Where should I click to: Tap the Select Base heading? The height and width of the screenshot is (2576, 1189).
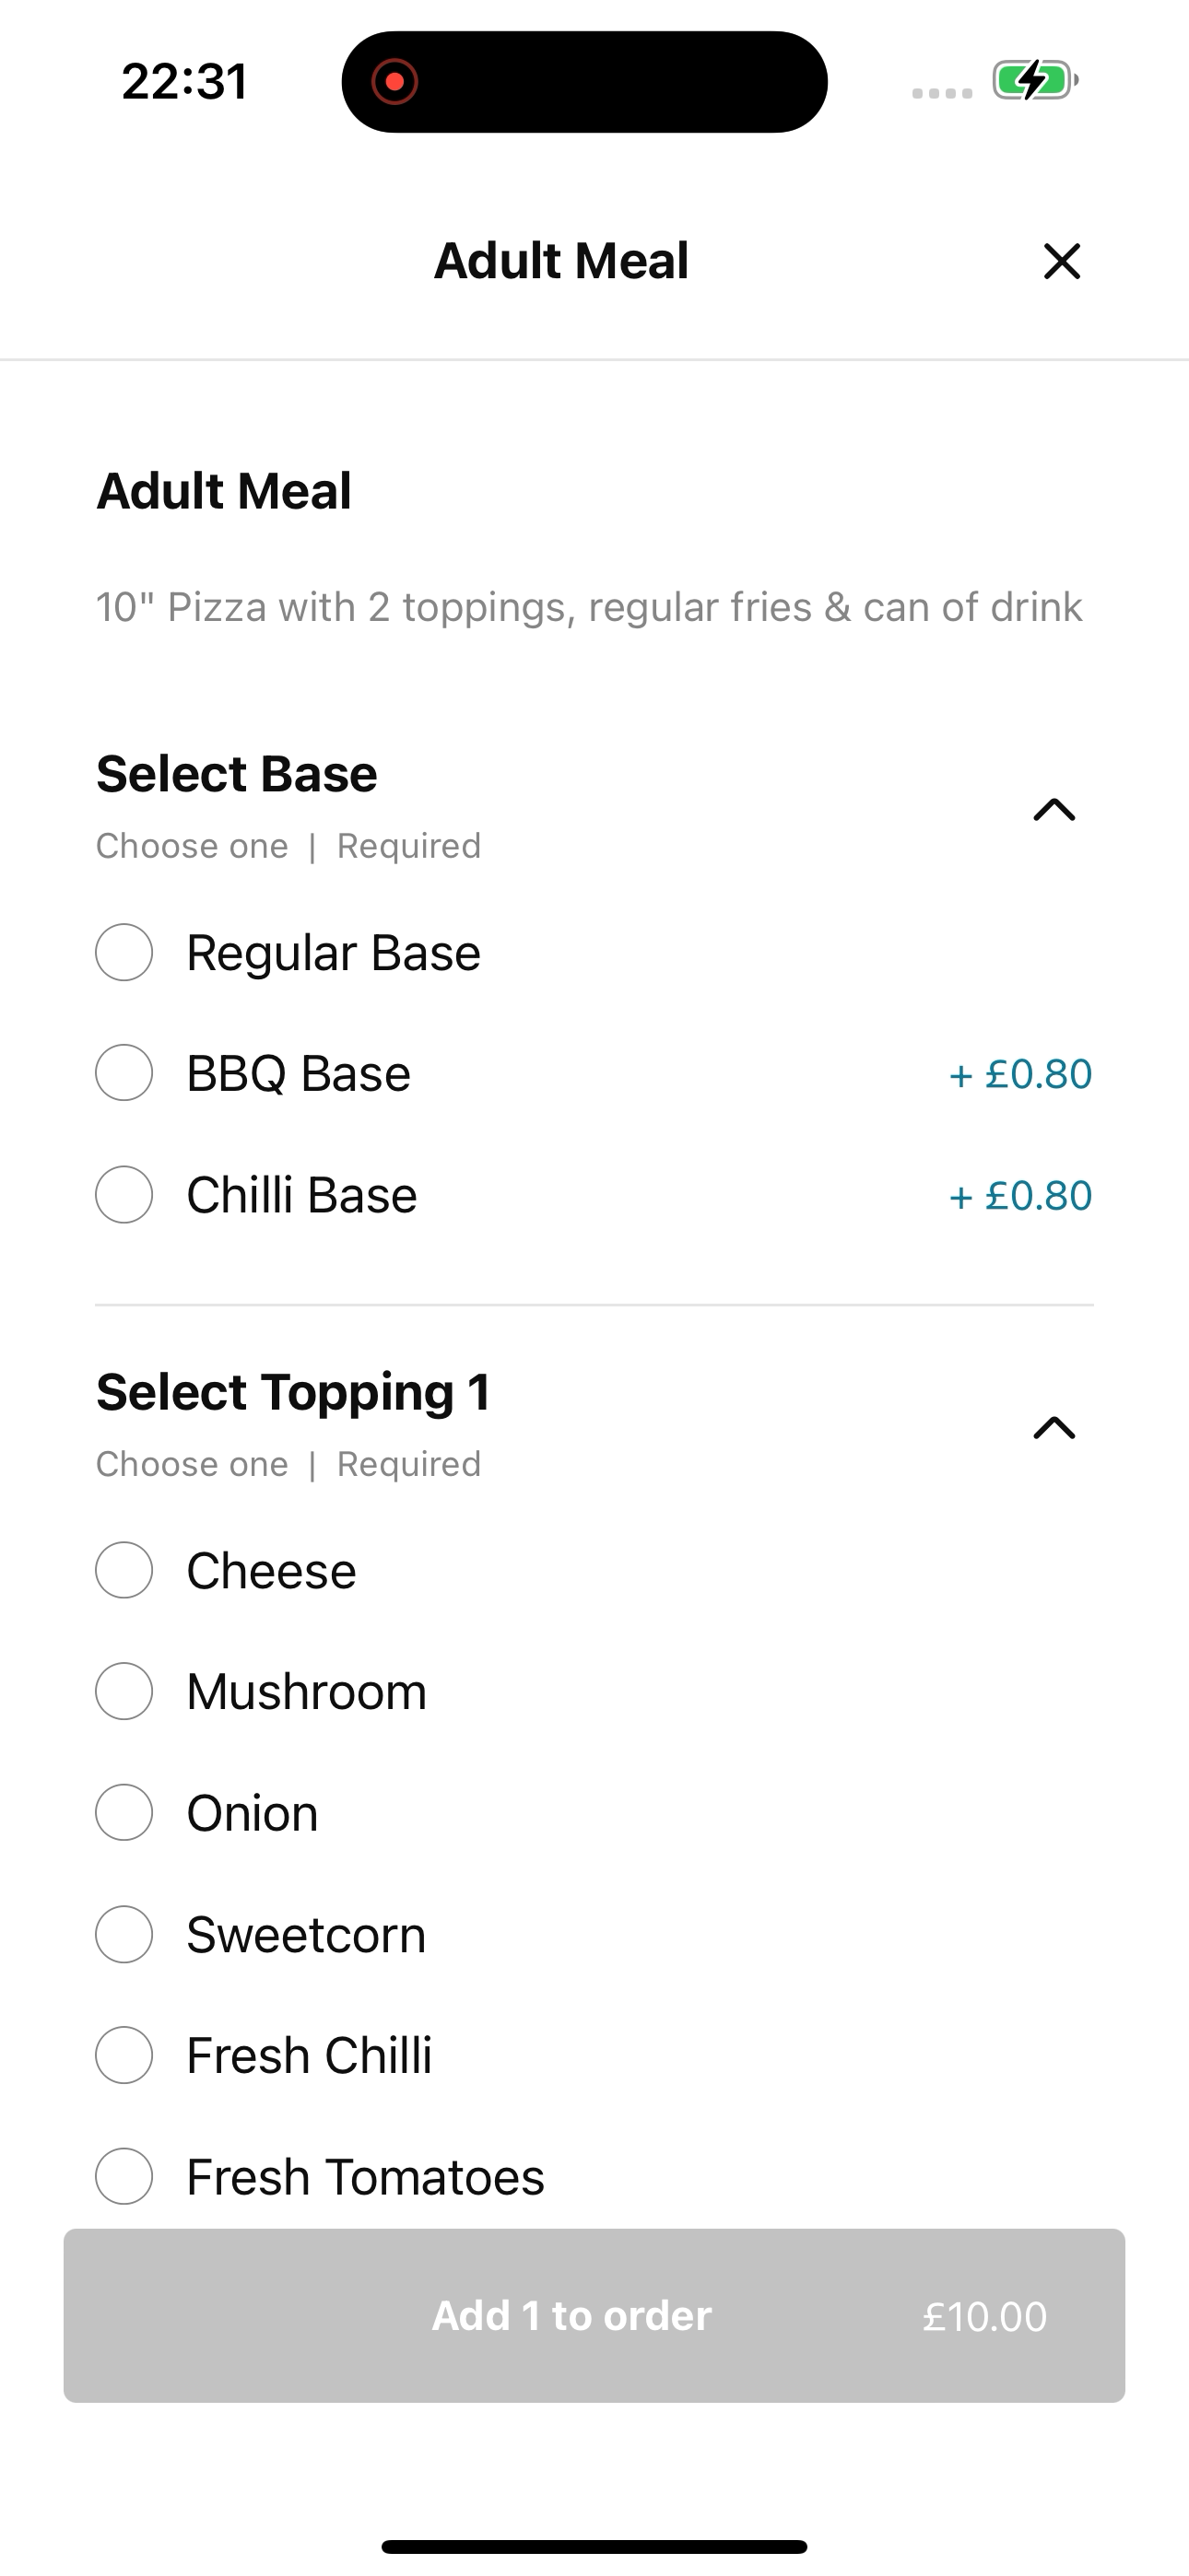click(x=236, y=773)
